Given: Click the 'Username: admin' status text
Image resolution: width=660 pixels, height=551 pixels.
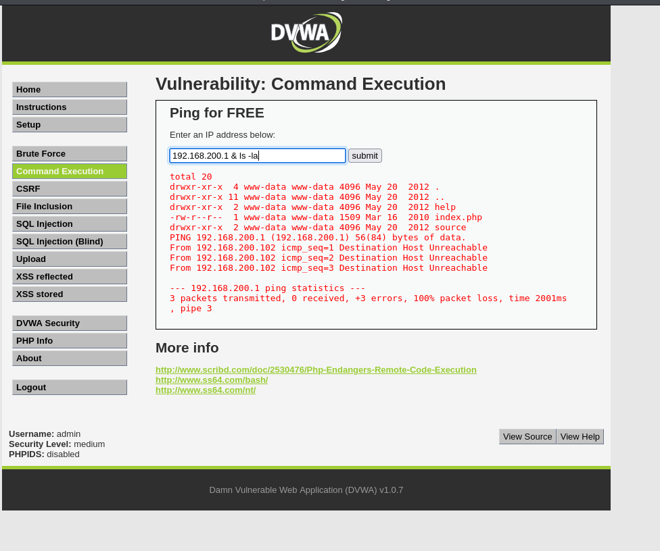Looking at the screenshot, I should pos(45,434).
